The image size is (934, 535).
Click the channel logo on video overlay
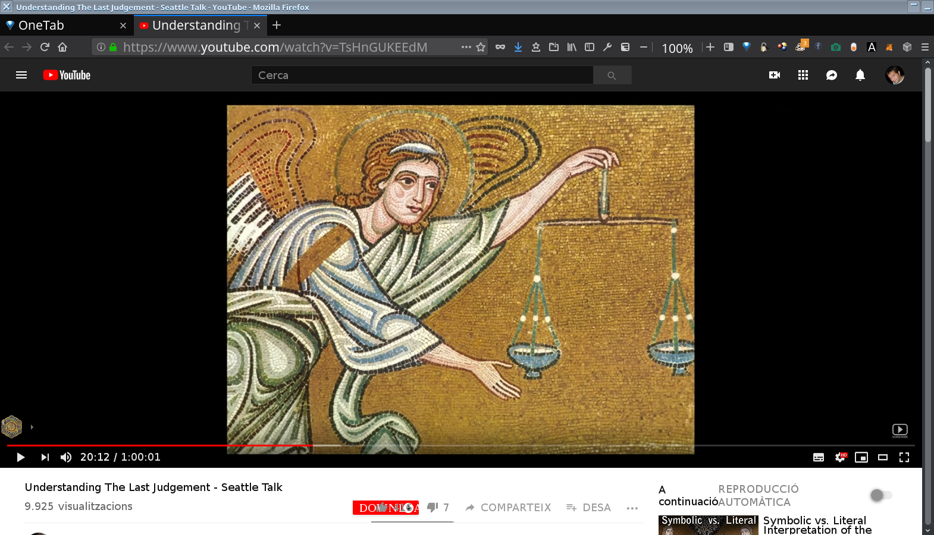(x=11, y=427)
